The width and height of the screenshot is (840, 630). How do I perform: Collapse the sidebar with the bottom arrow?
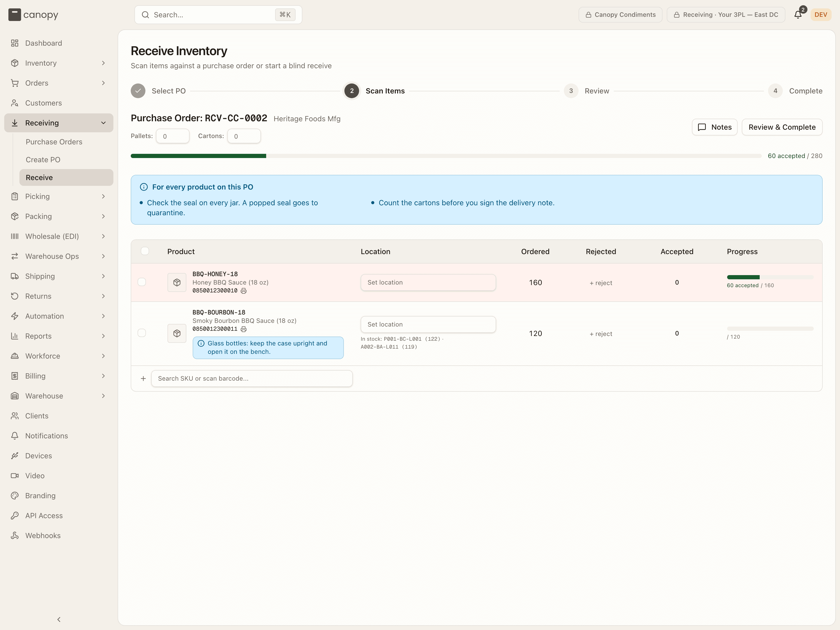coord(59,619)
